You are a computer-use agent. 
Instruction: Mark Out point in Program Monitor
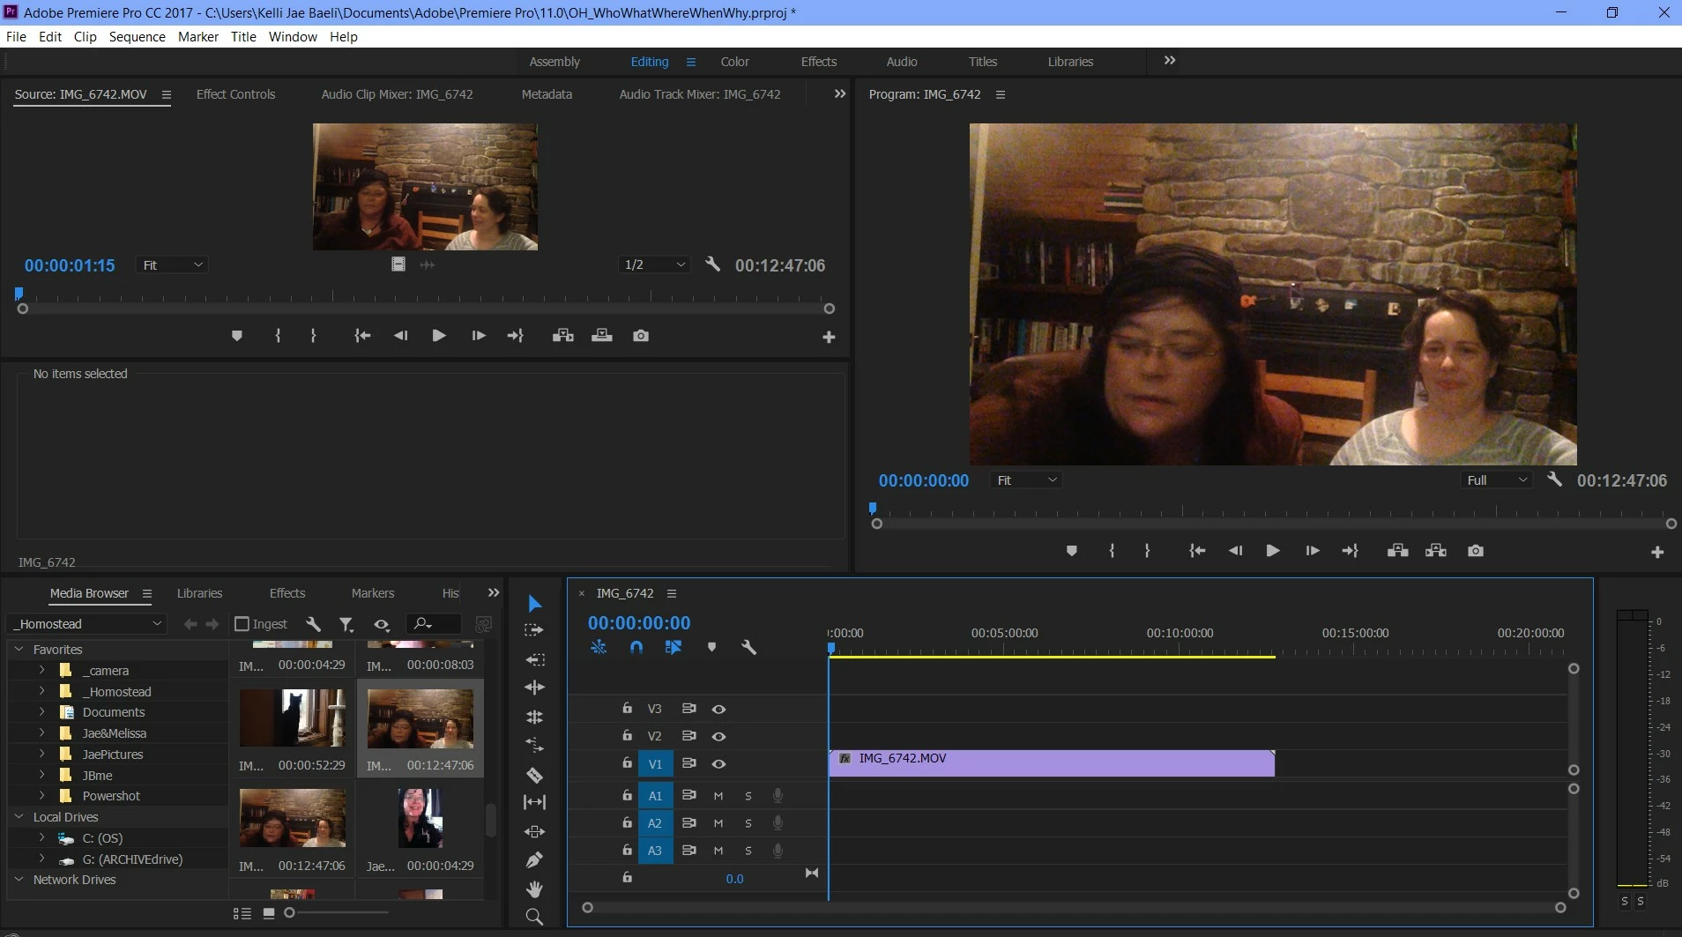point(1147,551)
